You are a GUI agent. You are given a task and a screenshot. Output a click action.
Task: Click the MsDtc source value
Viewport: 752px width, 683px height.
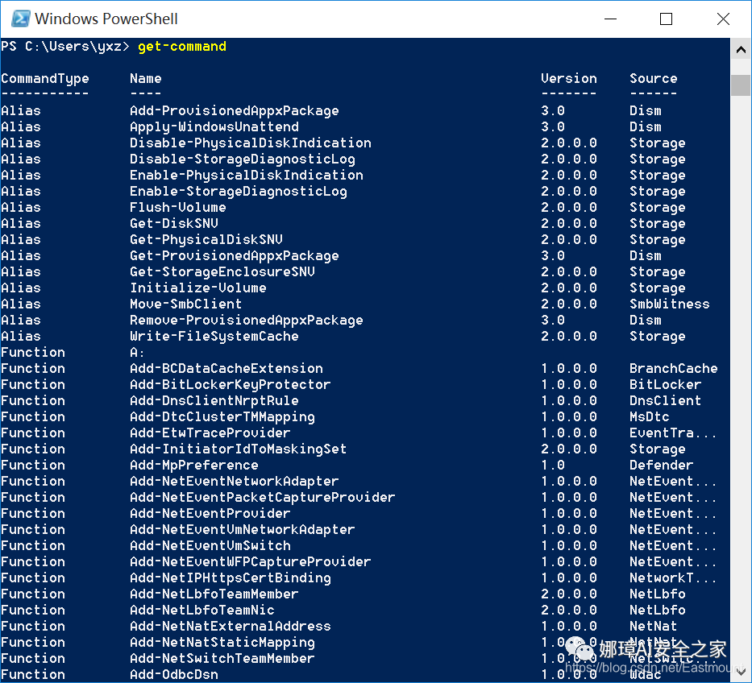(650, 417)
